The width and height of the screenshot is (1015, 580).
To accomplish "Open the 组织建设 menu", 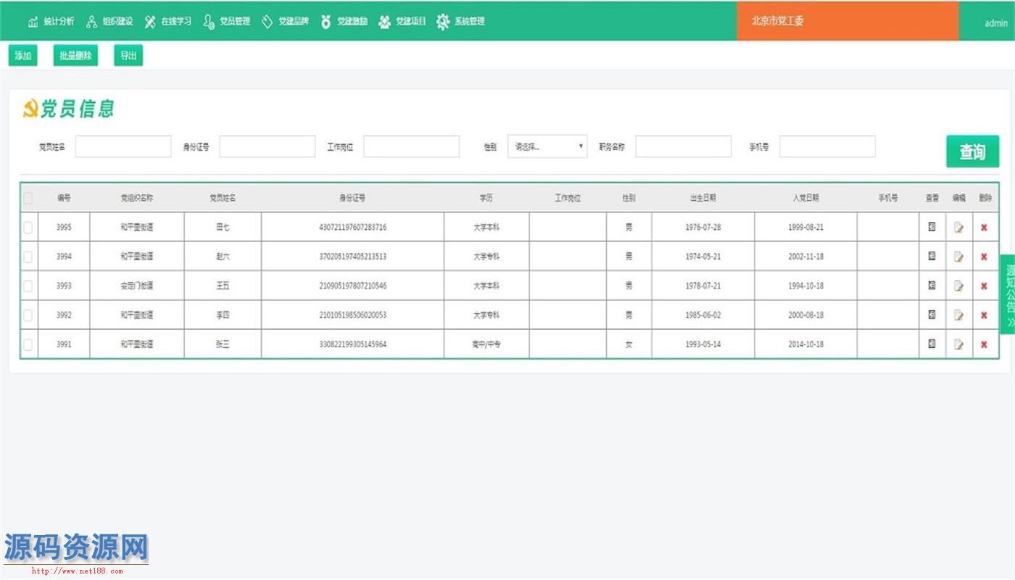I will (109, 22).
